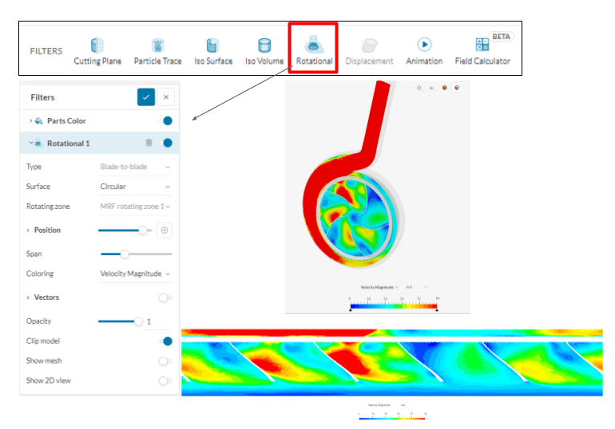Click the Rotational filter icon
The image size is (615, 429).
313,48
